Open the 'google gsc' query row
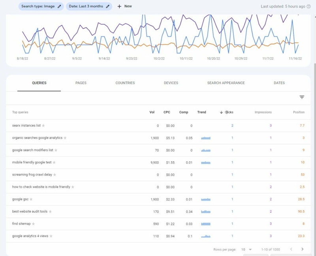This screenshot has height=256, width=316. pyautogui.click(x=158, y=200)
